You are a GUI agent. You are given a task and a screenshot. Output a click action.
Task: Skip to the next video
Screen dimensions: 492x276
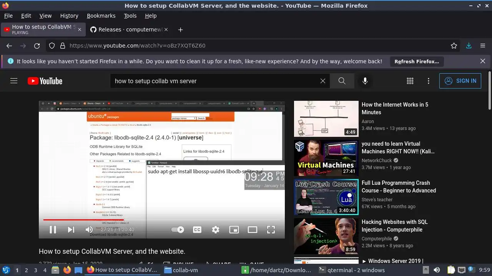[71, 230]
